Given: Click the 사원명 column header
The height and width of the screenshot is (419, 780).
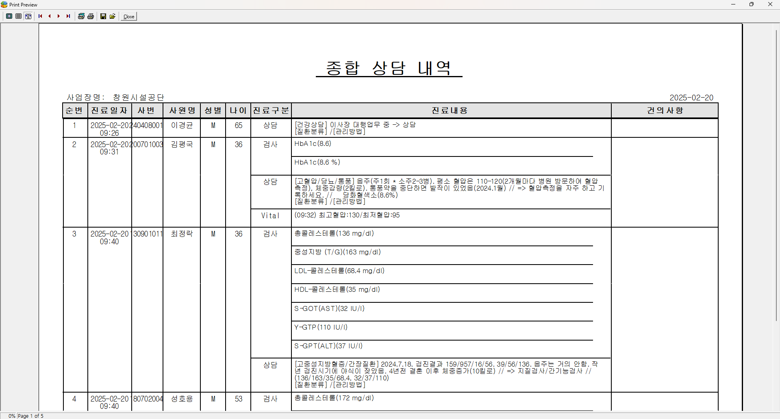Looking at the screenshot, I should coord(182,111).
